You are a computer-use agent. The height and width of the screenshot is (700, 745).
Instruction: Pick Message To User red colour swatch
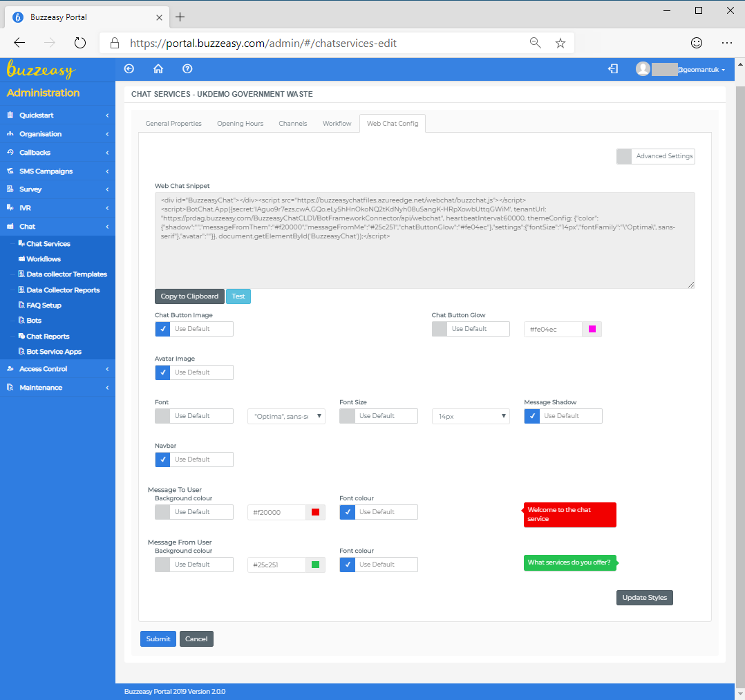tap(315, 512)
